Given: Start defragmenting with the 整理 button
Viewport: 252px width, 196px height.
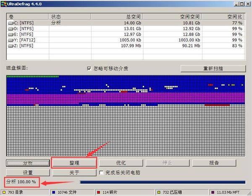Looking at the screenshot, I should (x=74, y=163).
